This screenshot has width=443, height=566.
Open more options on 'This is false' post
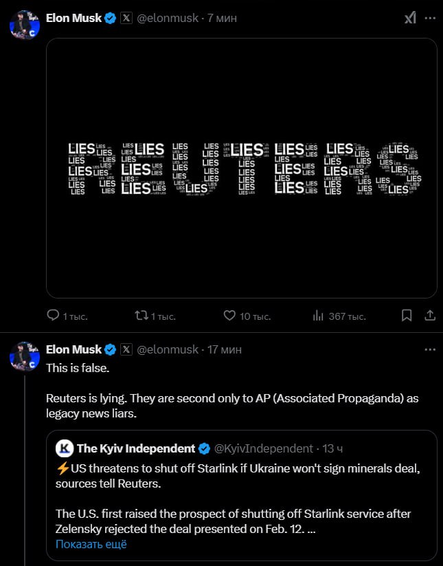tap(430, 349)
